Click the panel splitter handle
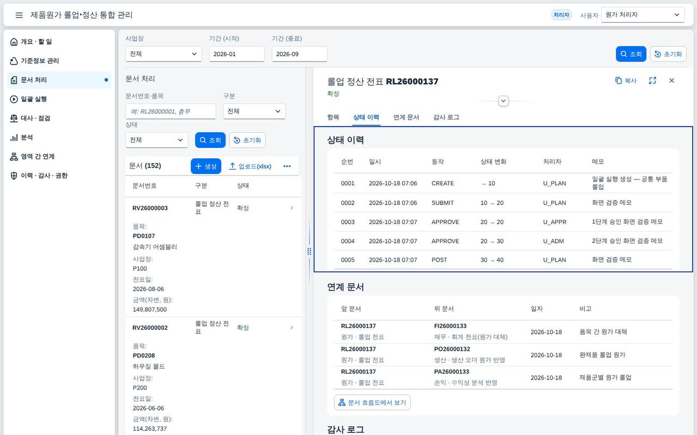 pyautogui.click(x=309, y=251)
